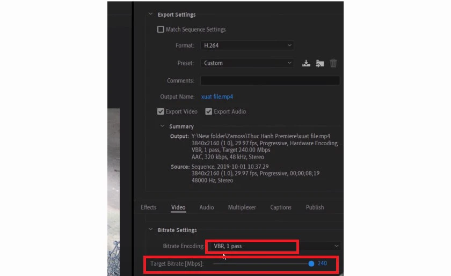Click into the Comments field
The height and width of the screenshot is (276, 451).
[x=270, y=80]
